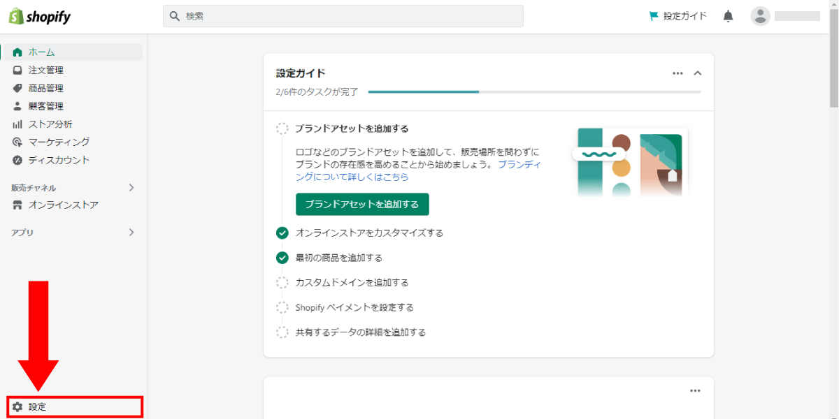The image size is (839, 419).
Task: Expand Shopify ペイメントを設定する task
Action: coord(354,307)
